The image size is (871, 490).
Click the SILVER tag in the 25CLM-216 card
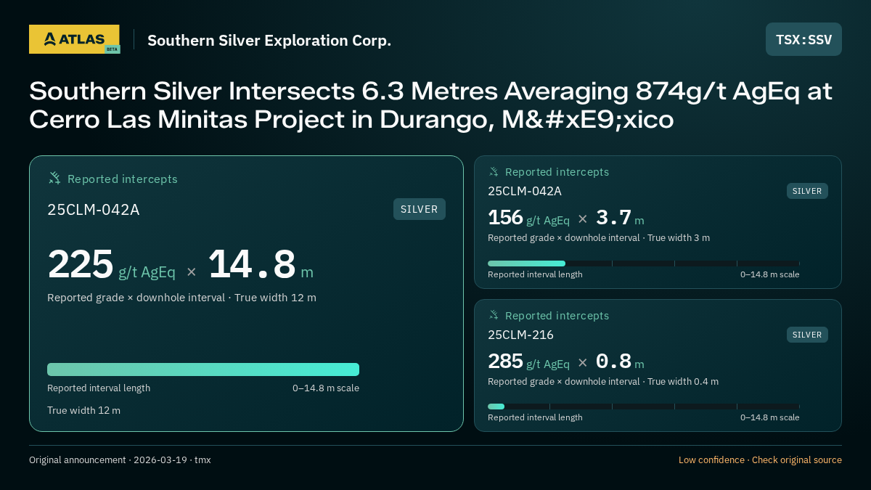point(807,335)
